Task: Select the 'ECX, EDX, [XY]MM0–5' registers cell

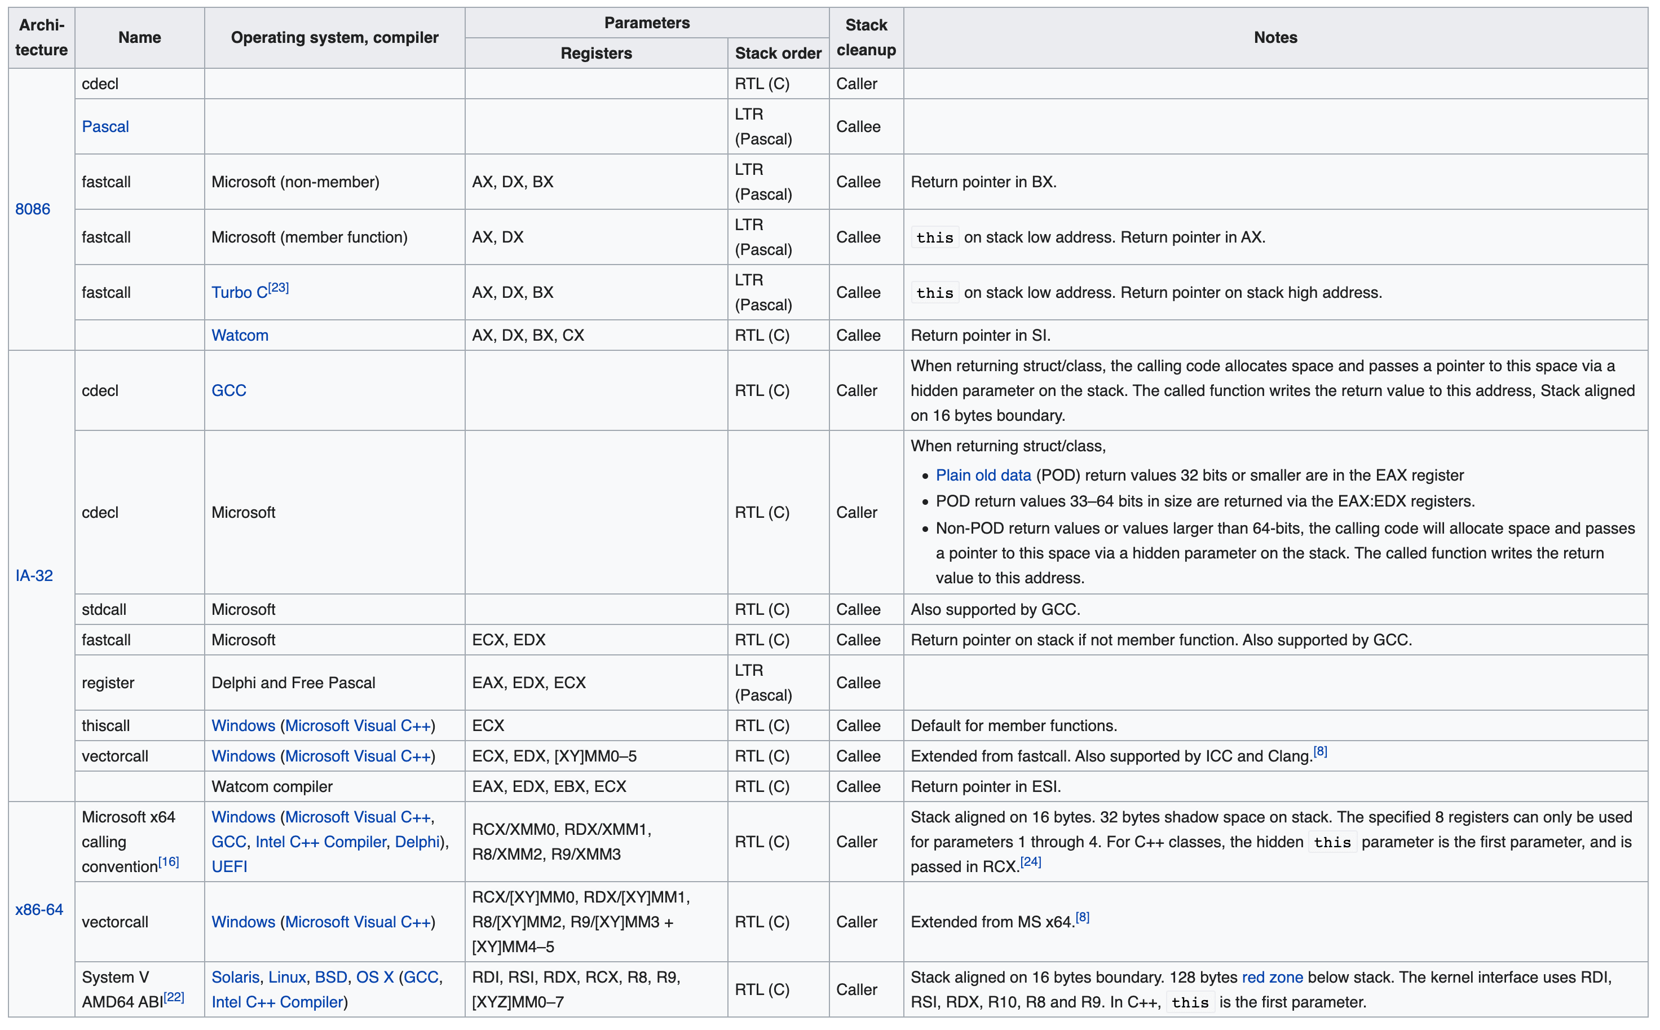Action: pos(597,756)
